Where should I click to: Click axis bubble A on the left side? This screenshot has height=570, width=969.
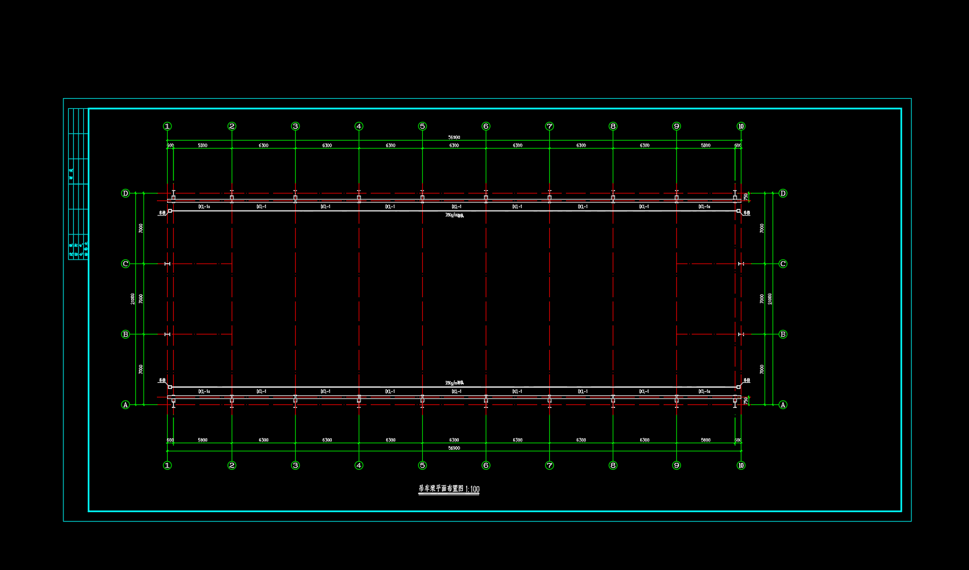click(x=125, y=405)
